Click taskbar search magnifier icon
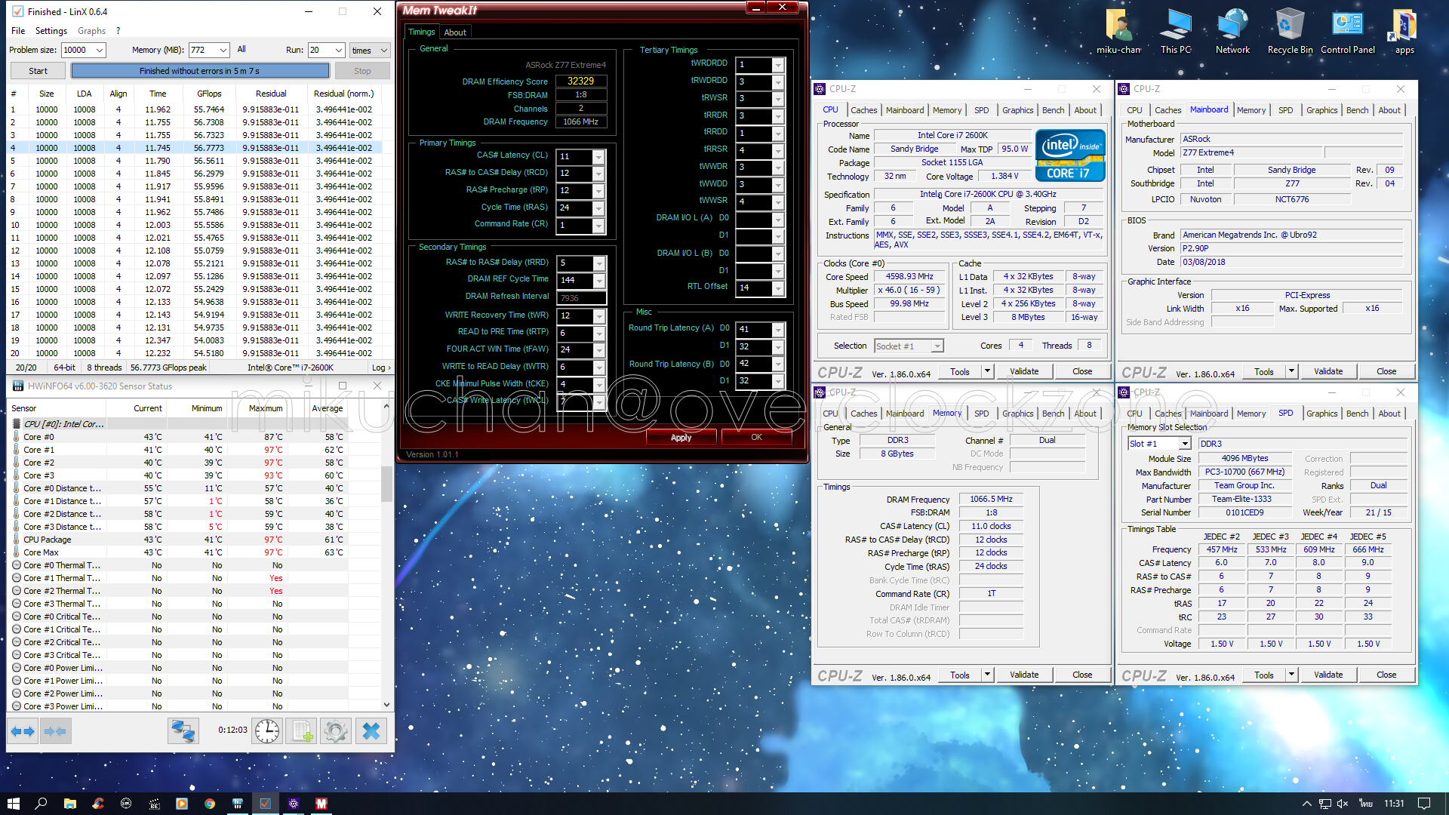Screen dimensions: 1449x815 [41, 804]
